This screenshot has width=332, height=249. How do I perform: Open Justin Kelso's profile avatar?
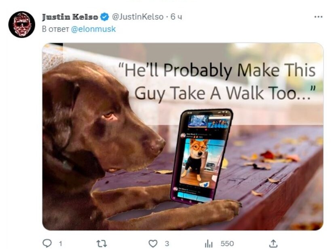point(22,24)
